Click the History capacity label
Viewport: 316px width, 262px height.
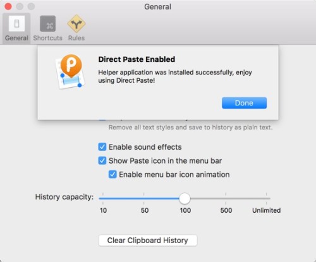(x=64, y=197)
